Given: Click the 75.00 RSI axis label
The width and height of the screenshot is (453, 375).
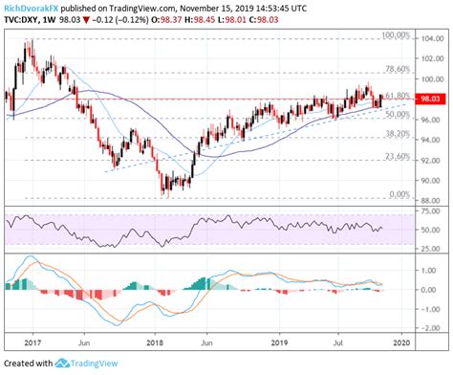Looking at the screenshot, I should (432, 211).
